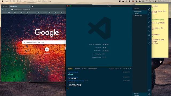Expand the TIMELINE section
The width and height of the screenshot is (171, 96).
pyautogui.click(x=140, y=95)
